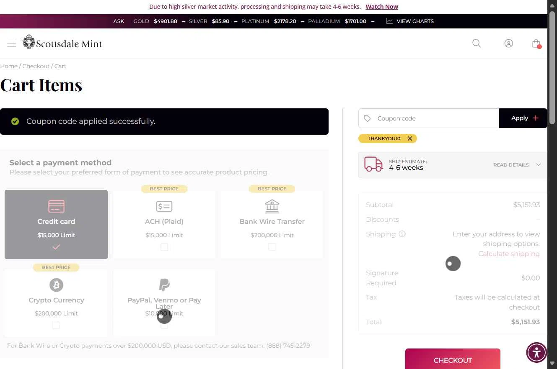This screenshot has width=557, height=369.
Task: Click the Coupon code input field
Action: (429, 118)
